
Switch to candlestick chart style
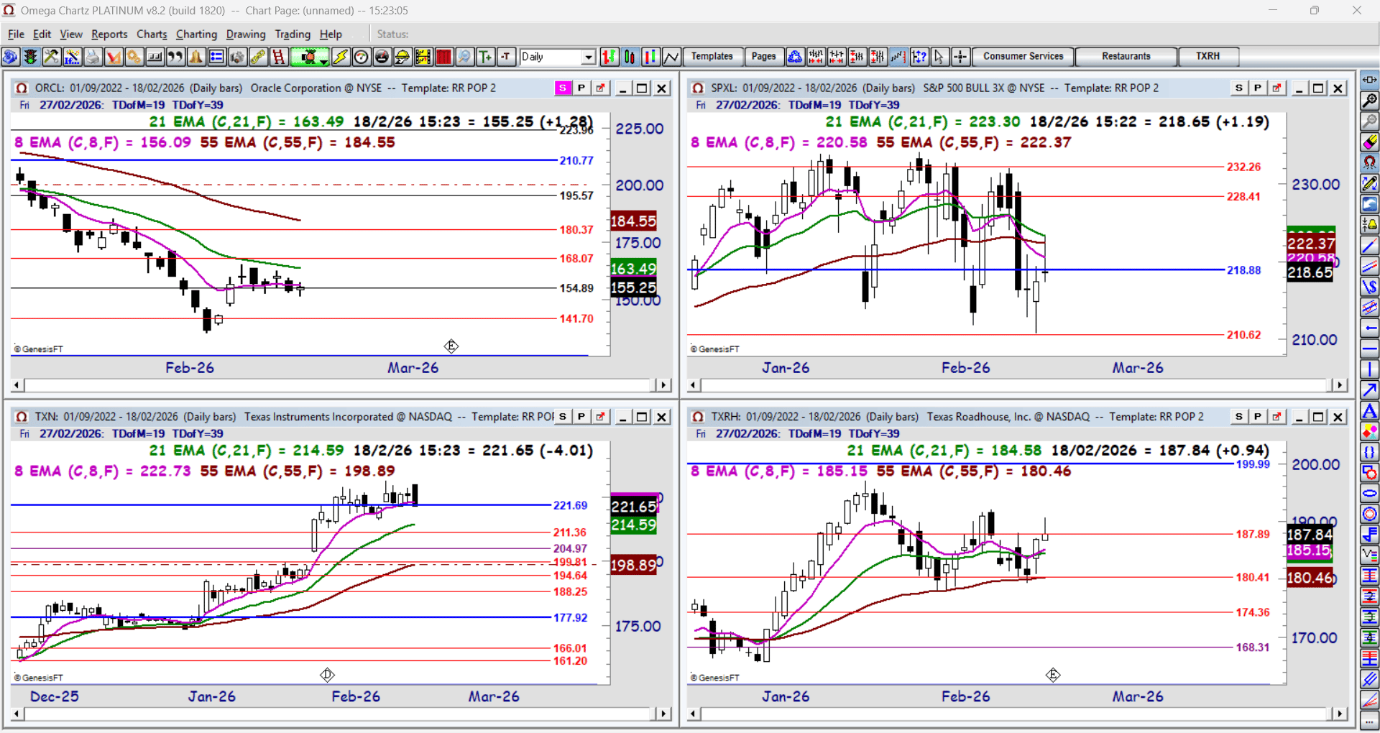click(630, 57)
